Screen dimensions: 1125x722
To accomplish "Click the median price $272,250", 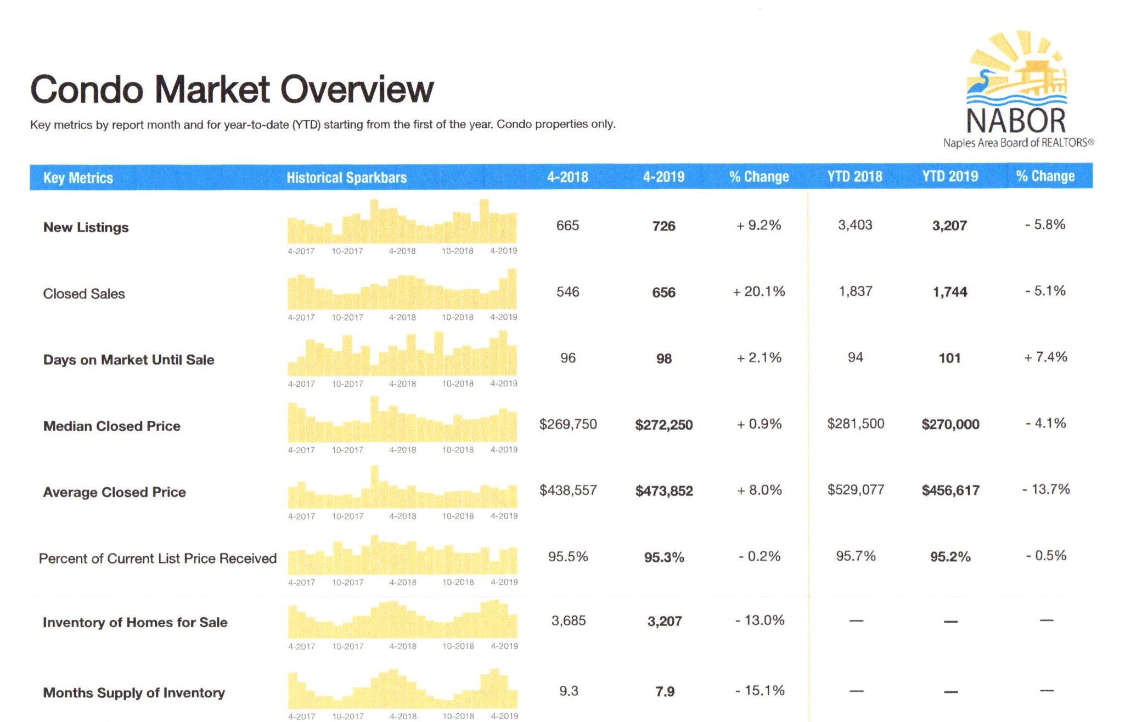I will click(664, 425).
